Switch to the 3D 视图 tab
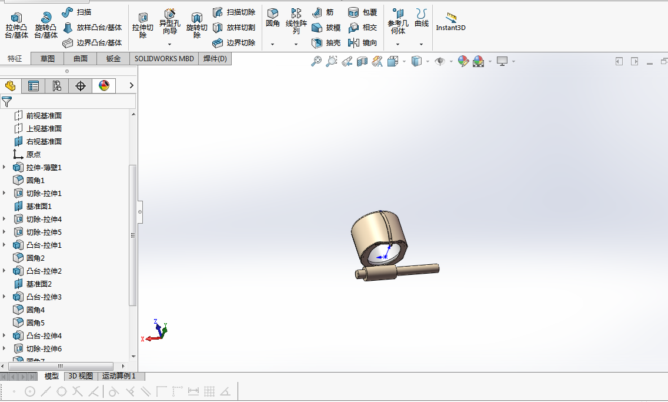Screen dimensions: 668x402 (x=81, y=376)
